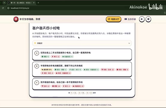Screen dimensions: 166x108
Task: Click option A's 体力 -12 tag
Action: coord(55,57)
